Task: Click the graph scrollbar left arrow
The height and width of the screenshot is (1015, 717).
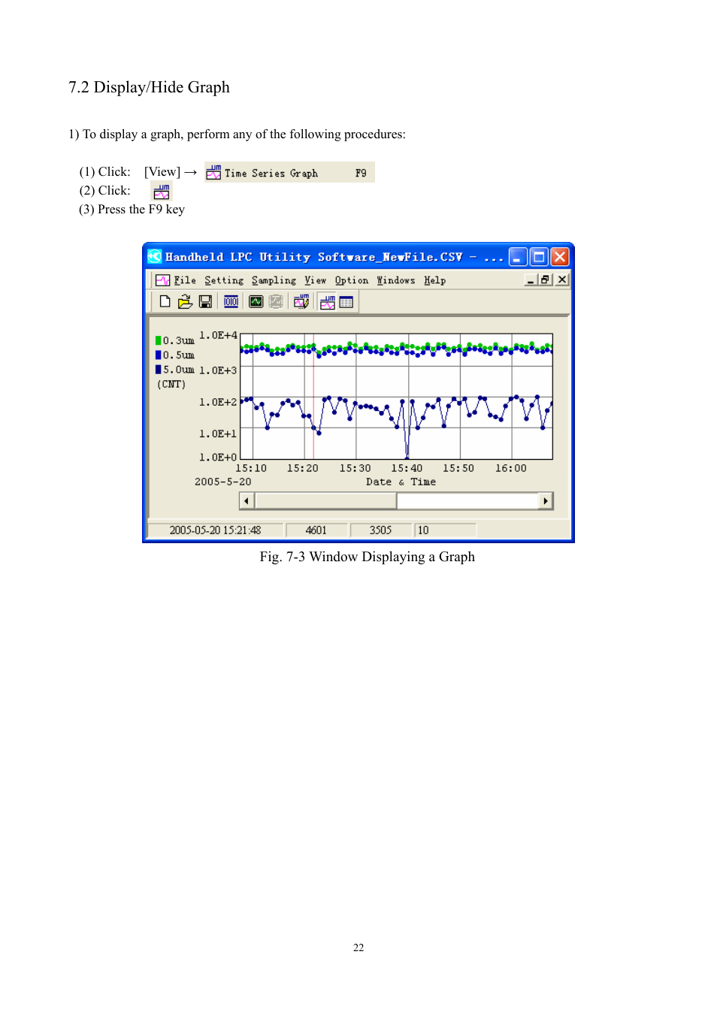Action: [247, 500]
